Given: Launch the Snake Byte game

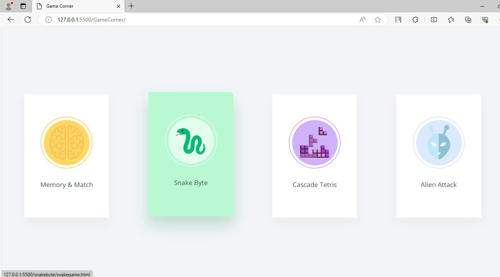Looking at the screenshot, I should pos(191,154).
